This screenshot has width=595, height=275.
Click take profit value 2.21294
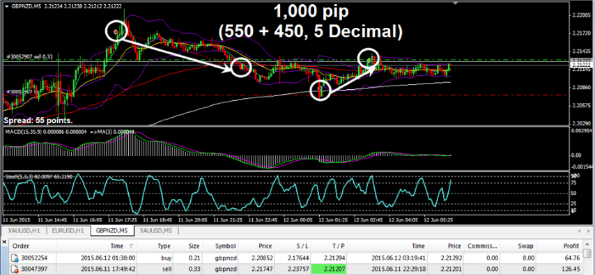pos(335,259)
